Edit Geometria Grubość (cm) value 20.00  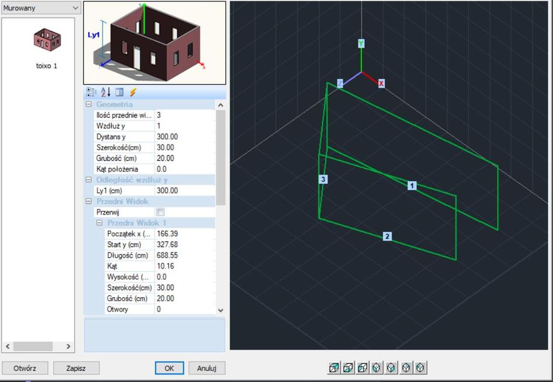click(185, 158)
